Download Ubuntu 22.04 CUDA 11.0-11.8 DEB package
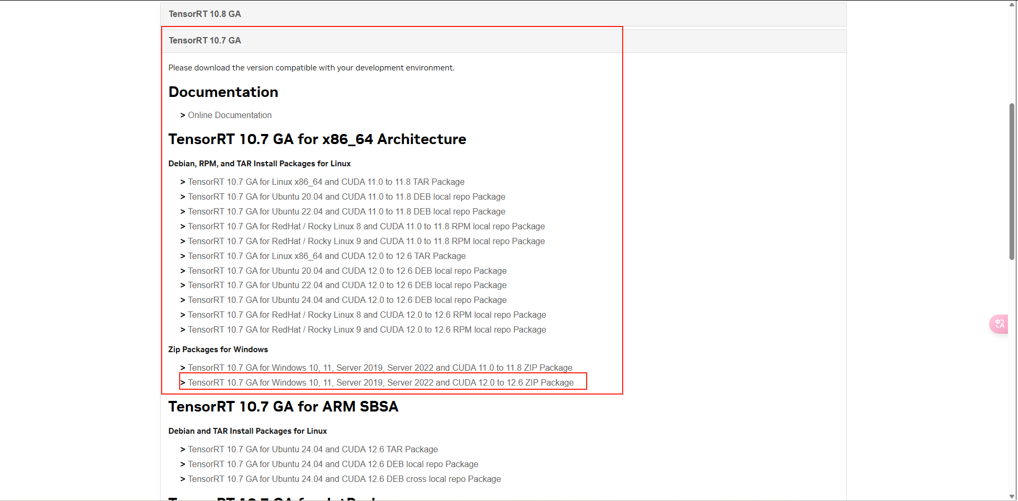1018x501 pixels. 347,211
